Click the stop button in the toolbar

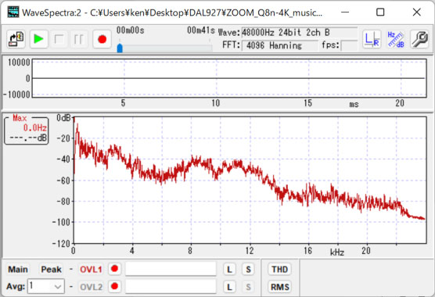tap(59, 39)
